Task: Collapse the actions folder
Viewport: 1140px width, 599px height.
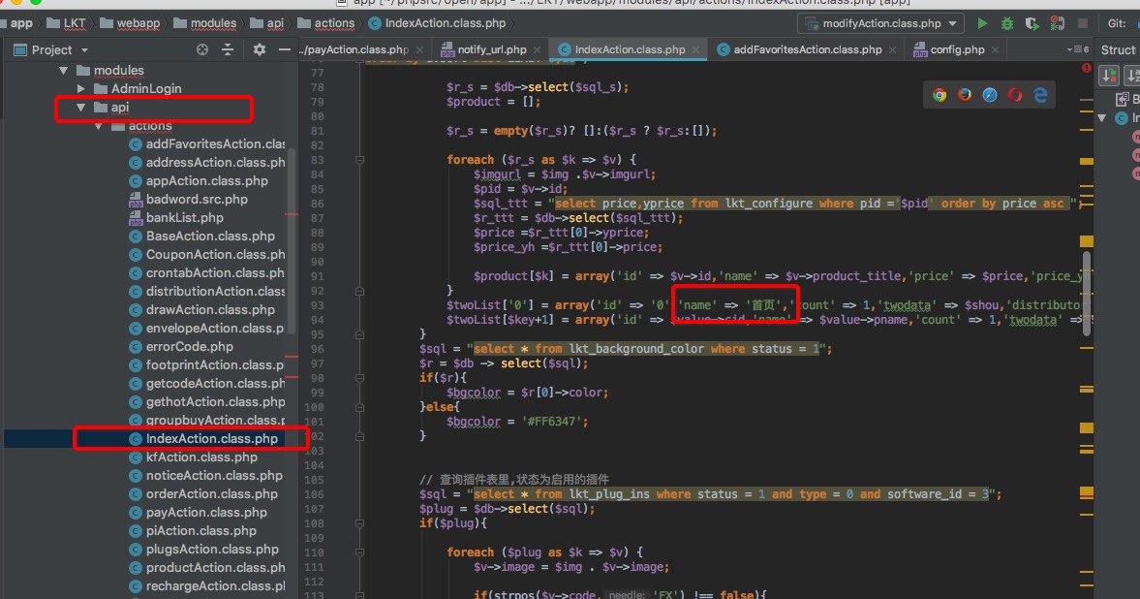Action: (99, 126)
